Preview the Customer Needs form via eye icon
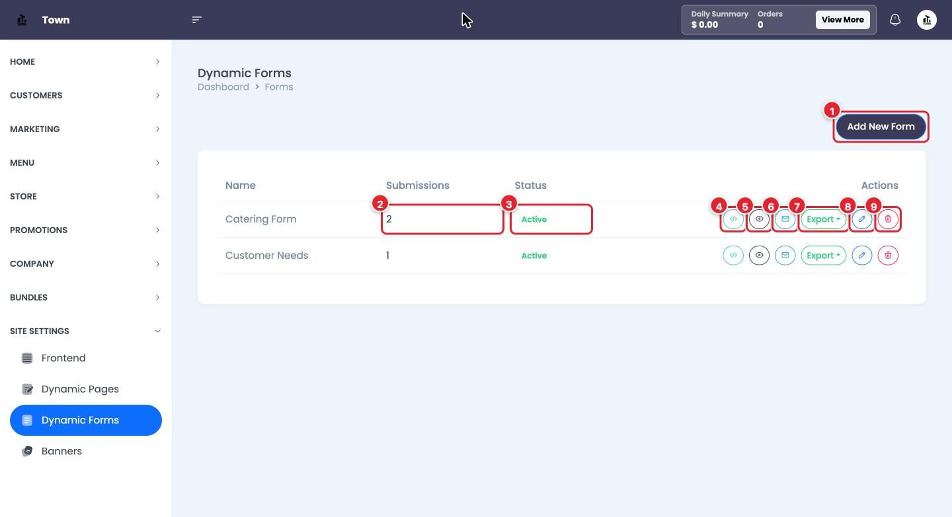 tap(759, 256)
